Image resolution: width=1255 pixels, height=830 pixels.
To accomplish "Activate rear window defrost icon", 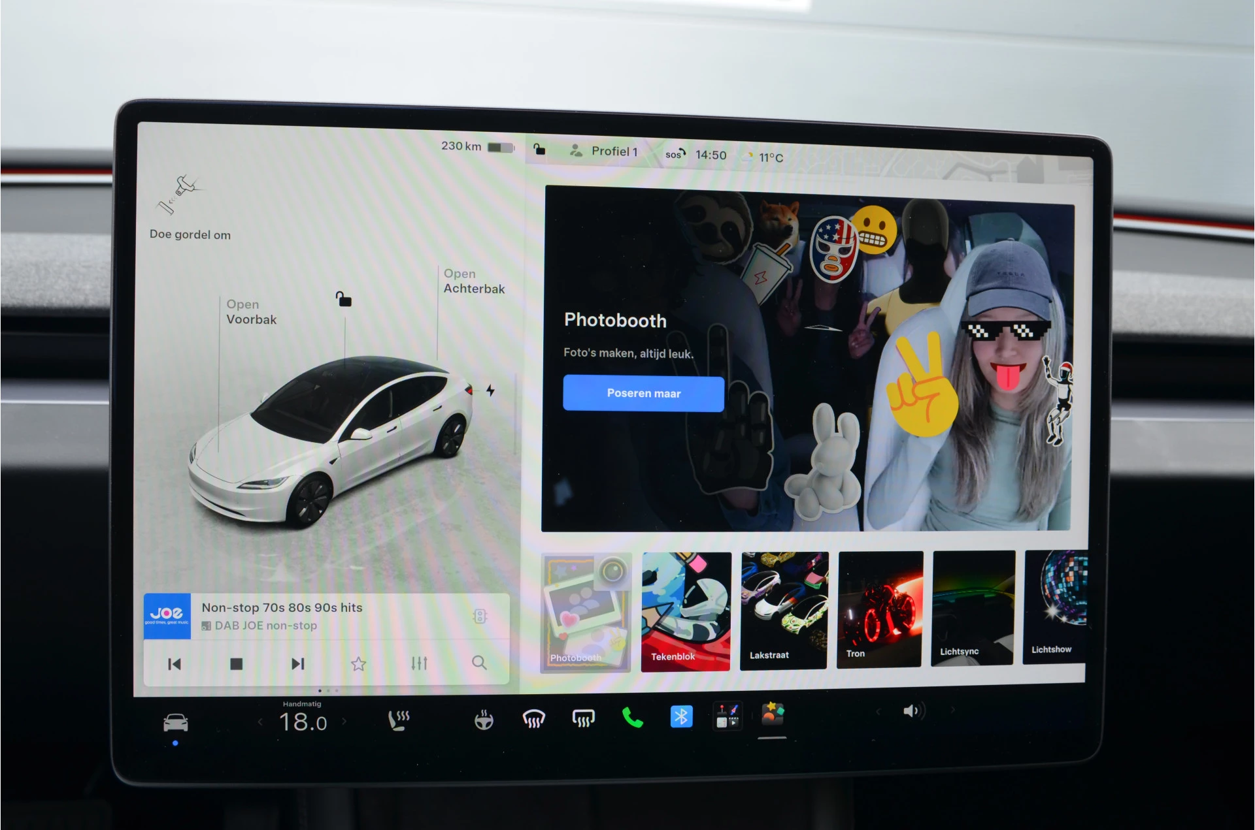I will coord(584,718).
